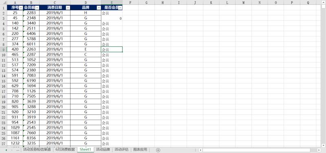Image resolution: width=326 pixels, height=153 pixels.
Task: Open the 品牌 column filter dropdown
Action: click(x=99, y=8)
